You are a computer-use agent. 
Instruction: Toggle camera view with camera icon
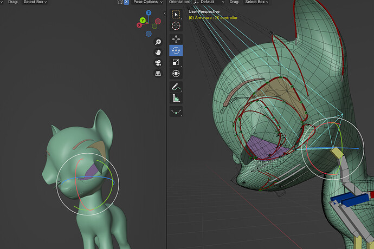(x=158, y=63)
